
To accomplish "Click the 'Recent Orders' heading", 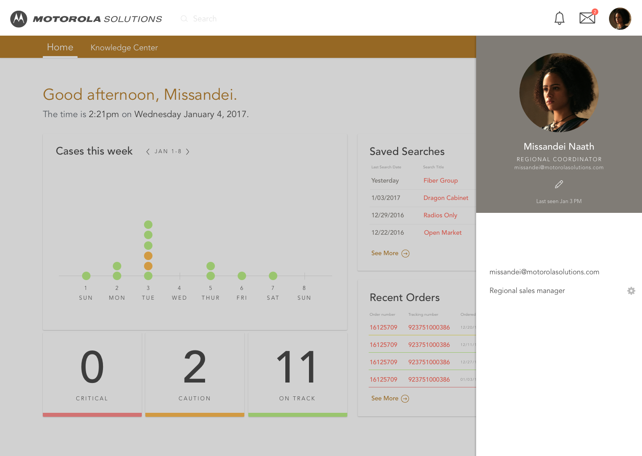I will [405, 297].
